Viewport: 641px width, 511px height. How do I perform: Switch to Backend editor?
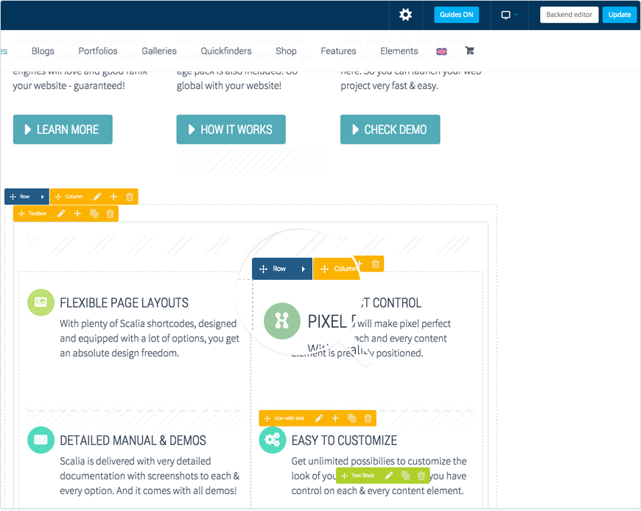(x=569, y=15)
